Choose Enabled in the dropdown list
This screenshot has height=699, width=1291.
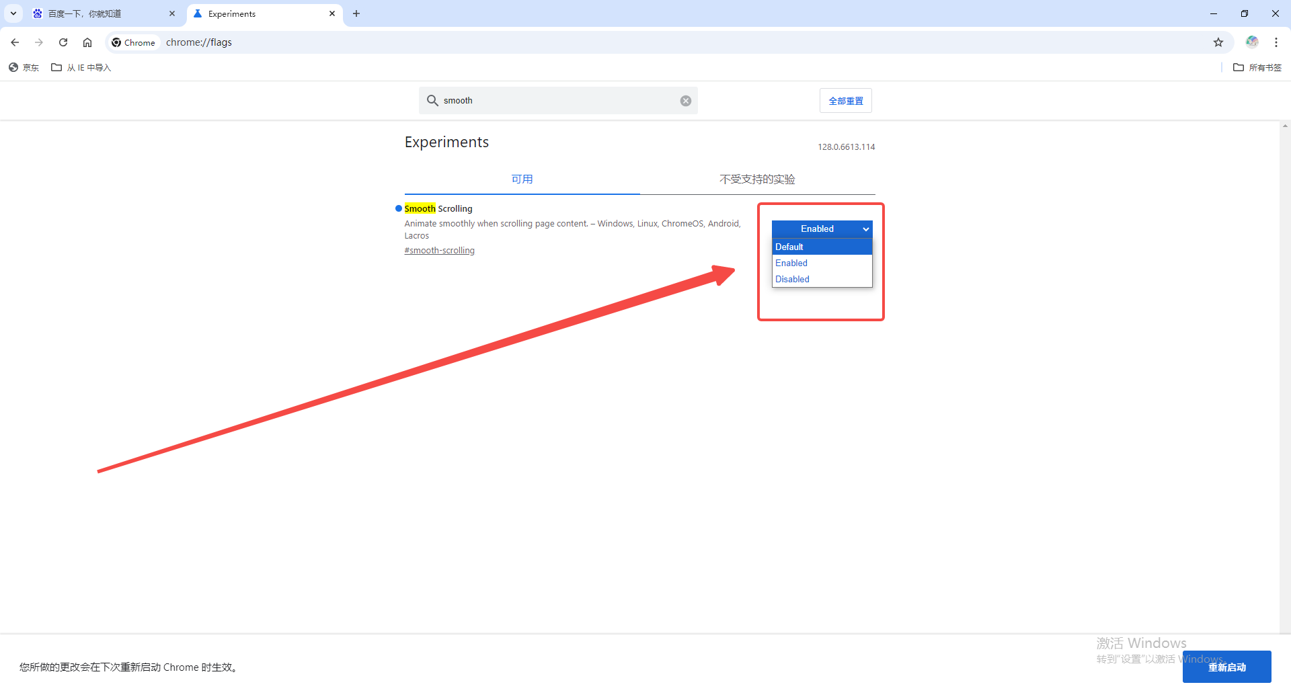[x=822, y=263]
